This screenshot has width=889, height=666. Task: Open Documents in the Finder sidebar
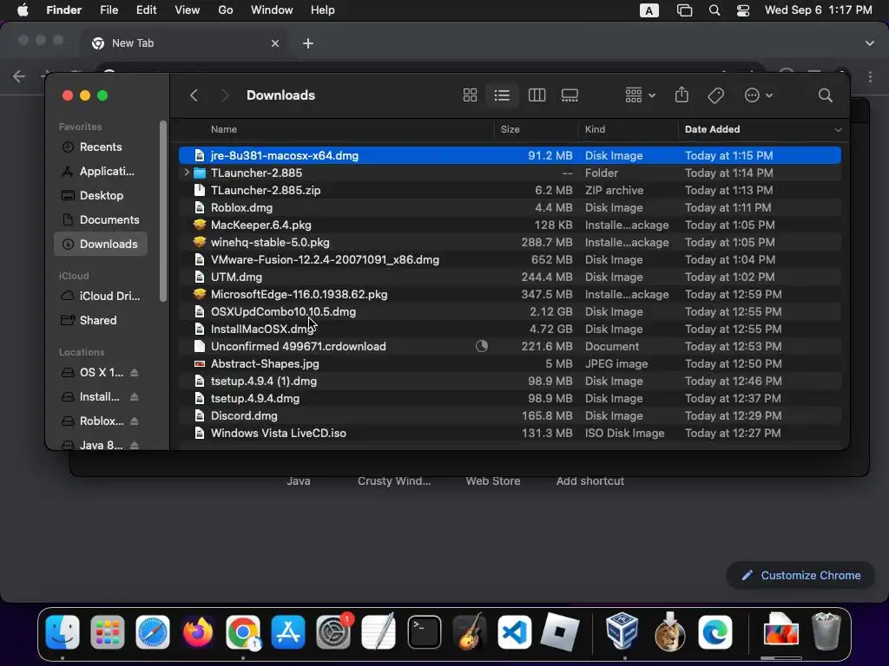coord(100,219)
